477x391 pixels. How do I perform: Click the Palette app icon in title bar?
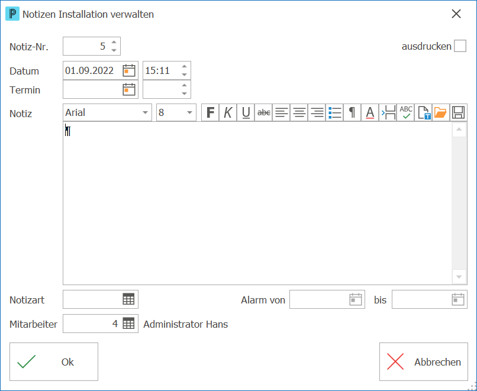(x=12, y=14)
